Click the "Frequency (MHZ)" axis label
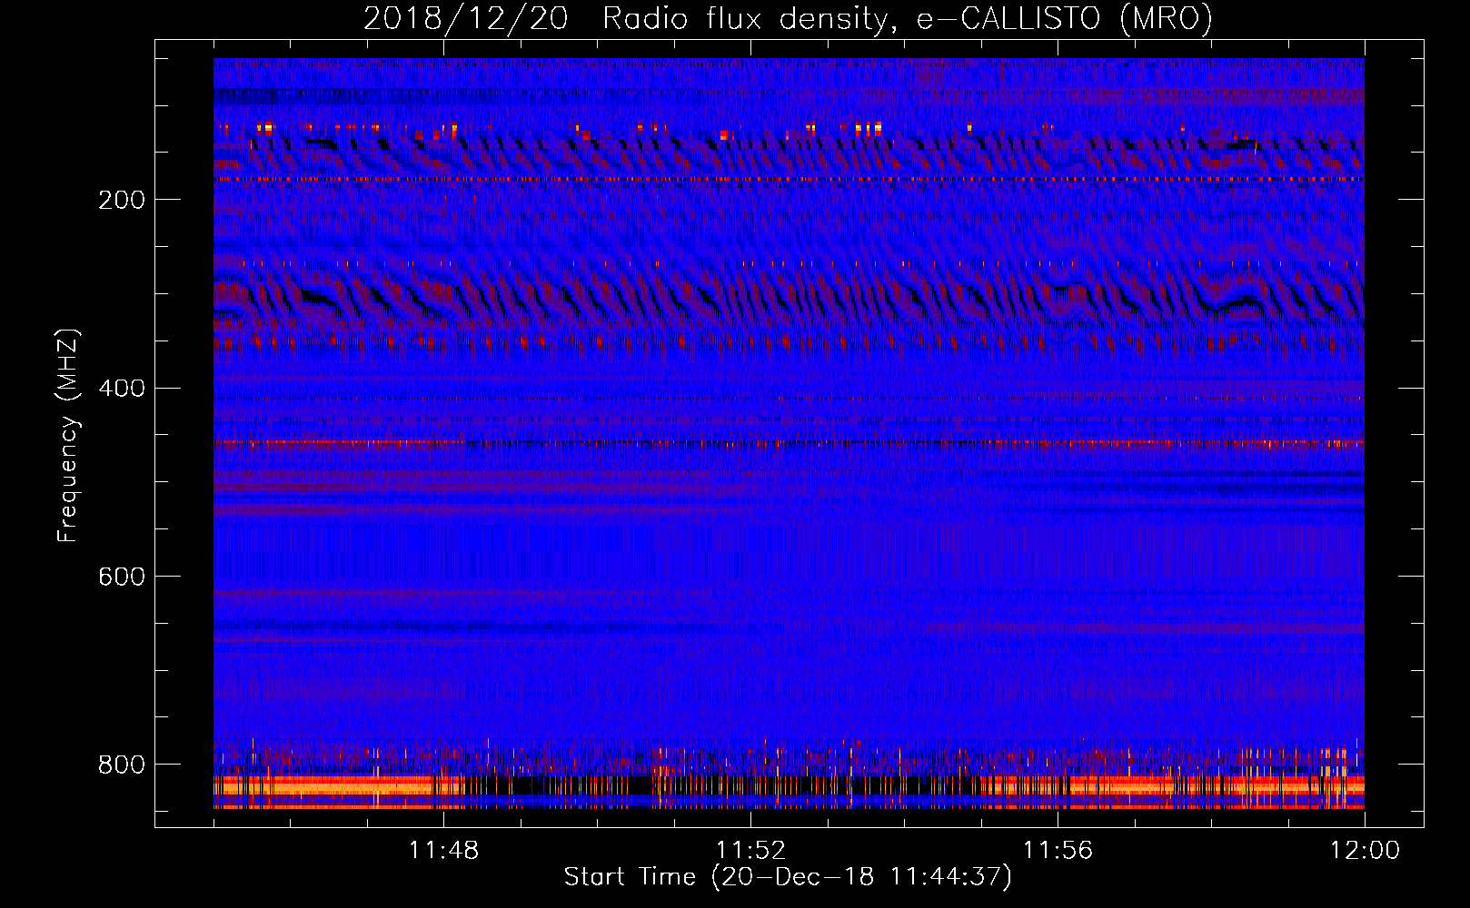Viewport: 1470px width, 908px height. tap(68, 435)
